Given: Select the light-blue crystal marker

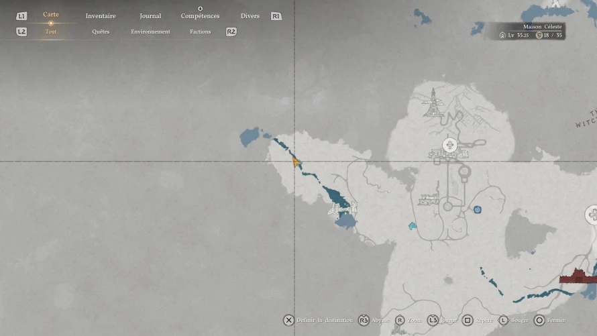Looking at the screenshot, I should pos(413,226).
